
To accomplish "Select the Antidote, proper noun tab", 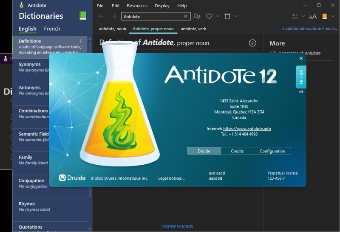I will tap(153, 29).
